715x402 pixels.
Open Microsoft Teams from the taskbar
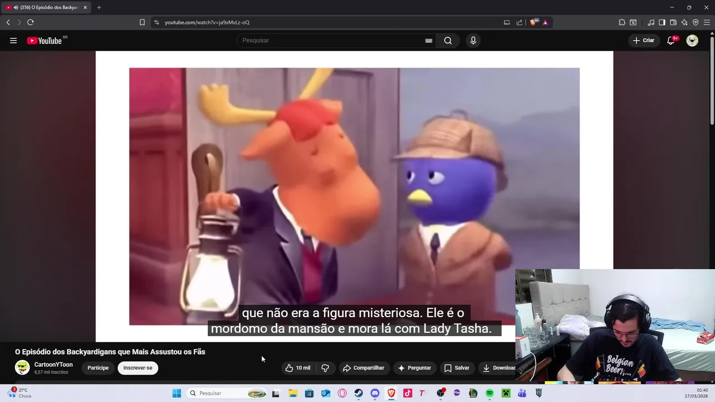pos(522,393)
